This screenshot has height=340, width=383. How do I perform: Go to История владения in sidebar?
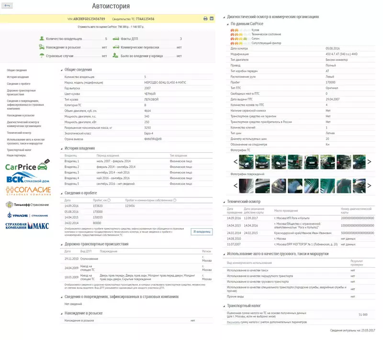(18, 77)
